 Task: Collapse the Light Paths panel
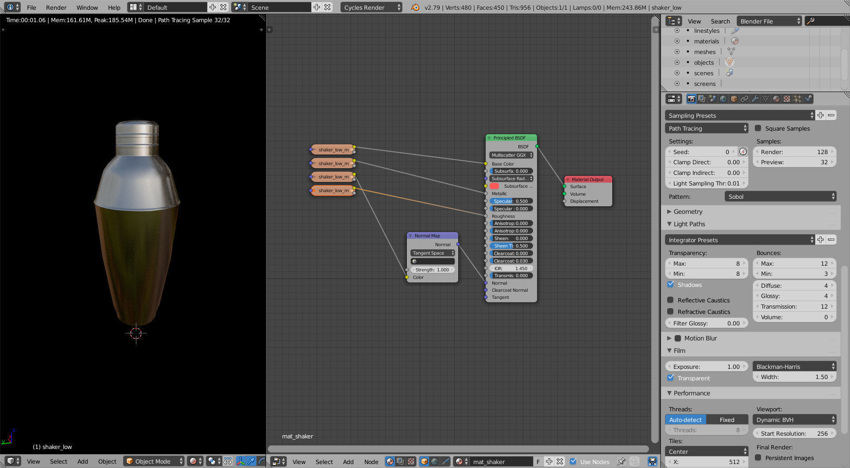pos(669,224)
